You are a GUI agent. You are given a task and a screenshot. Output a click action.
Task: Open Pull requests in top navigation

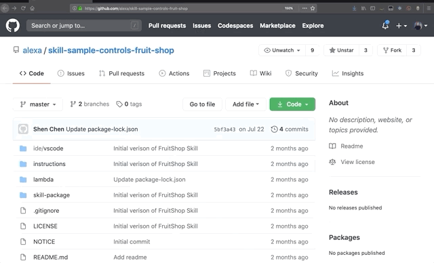[x=167, y=26]
